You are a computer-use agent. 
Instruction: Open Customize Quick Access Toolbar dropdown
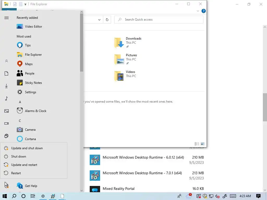coord(25,4)
